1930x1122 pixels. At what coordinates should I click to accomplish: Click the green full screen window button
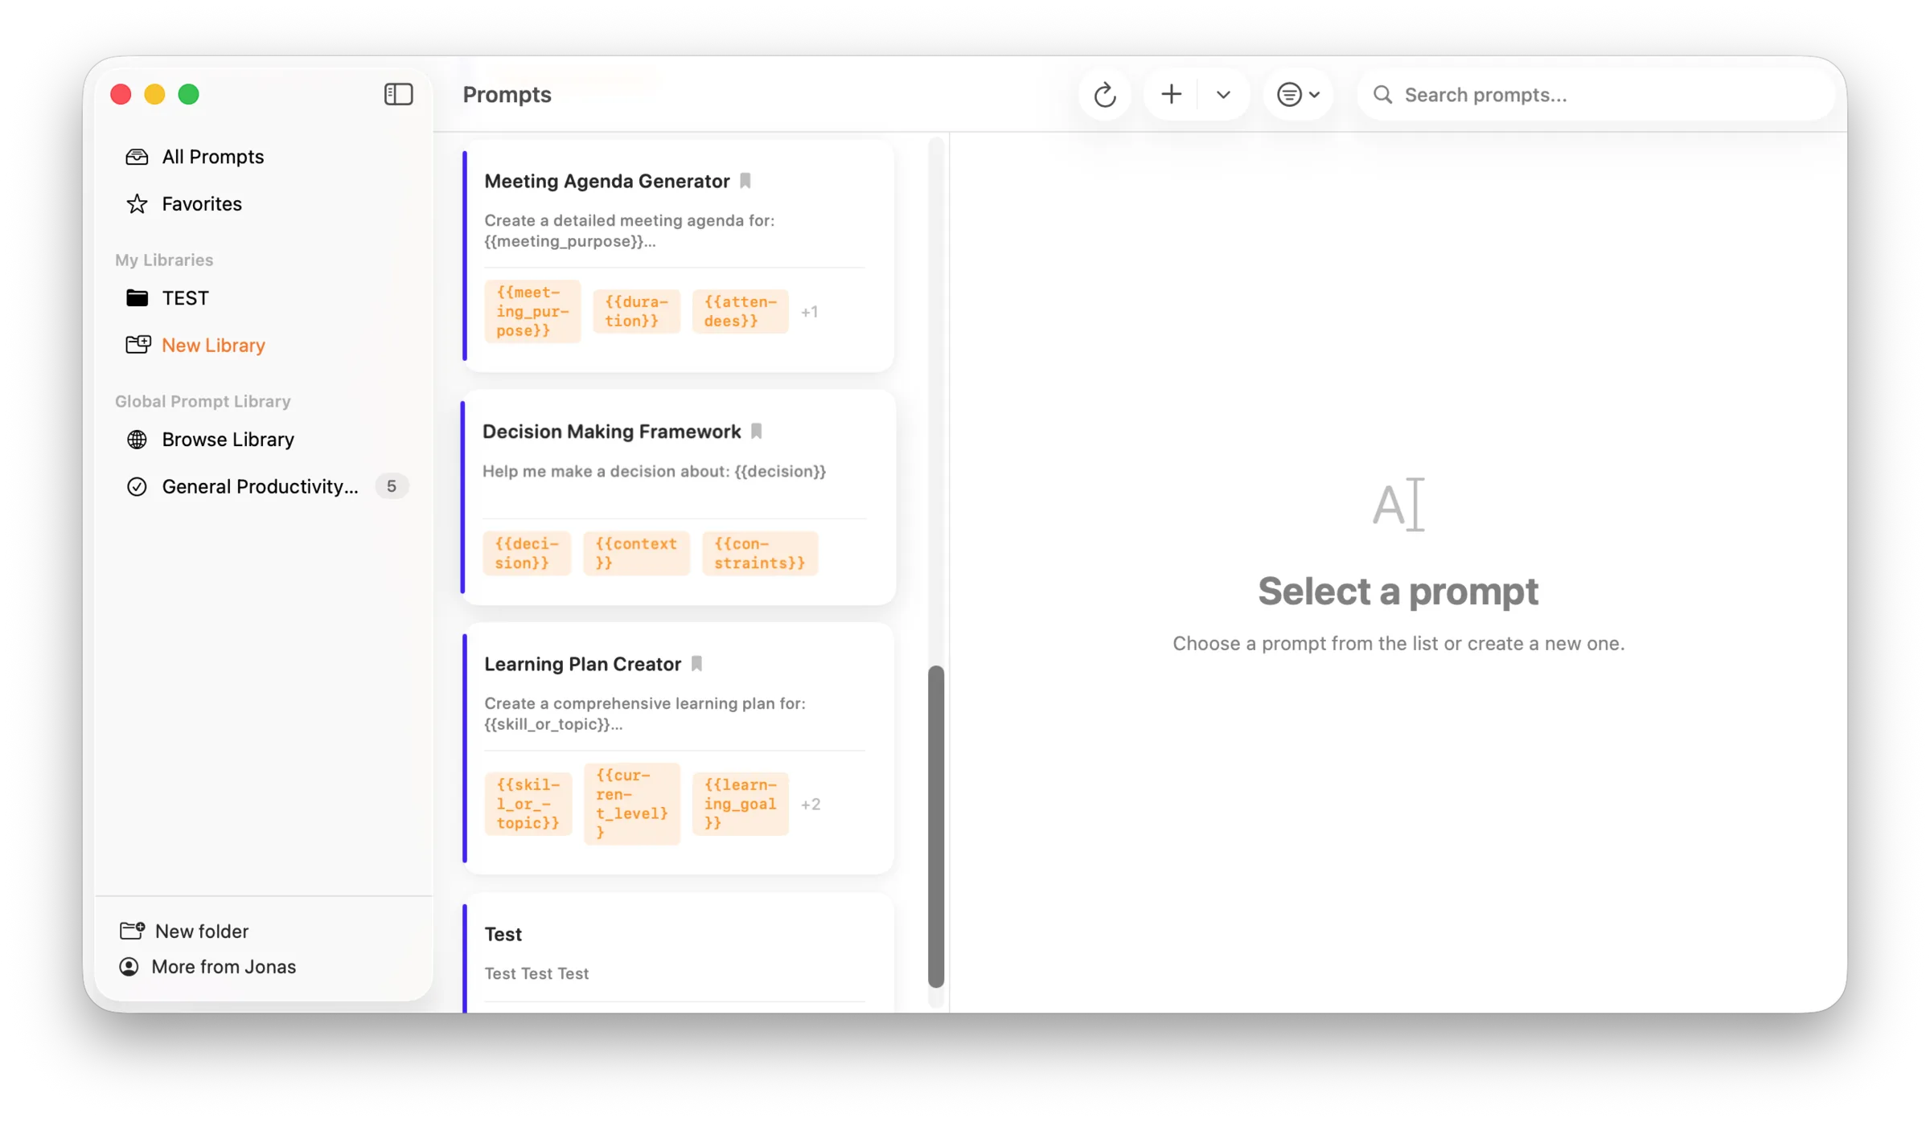point(189,94)
